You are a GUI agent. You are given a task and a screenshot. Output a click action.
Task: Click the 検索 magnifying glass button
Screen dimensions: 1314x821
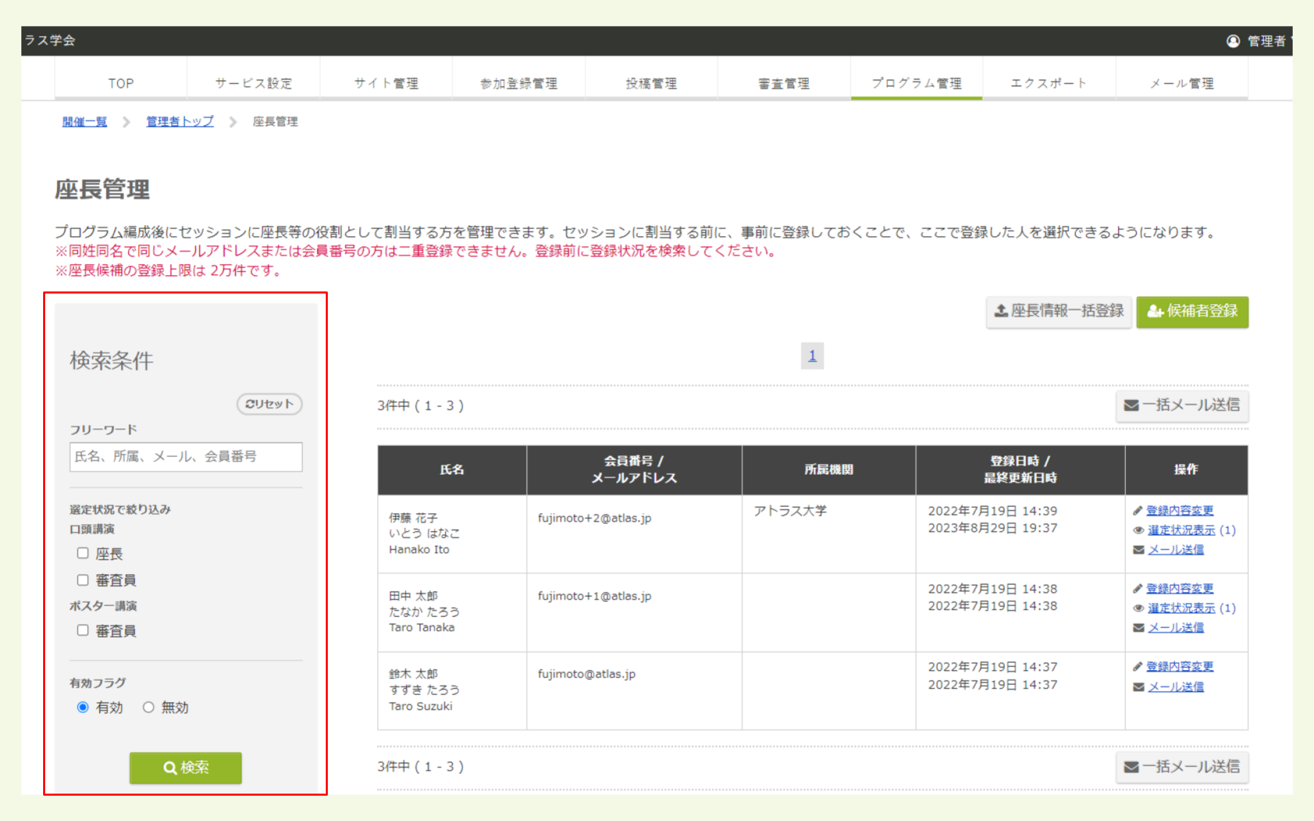(x=185, y=768)
